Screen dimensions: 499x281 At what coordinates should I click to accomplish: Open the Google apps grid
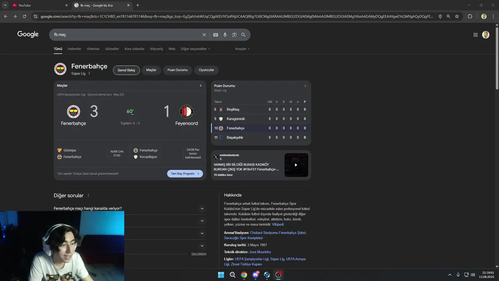[x=475, y=35]
